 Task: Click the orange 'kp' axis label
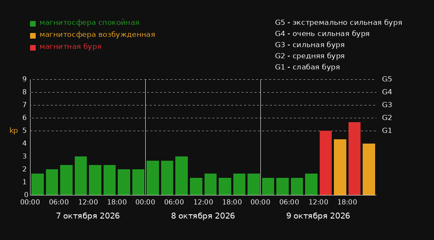tap(14, 131)
